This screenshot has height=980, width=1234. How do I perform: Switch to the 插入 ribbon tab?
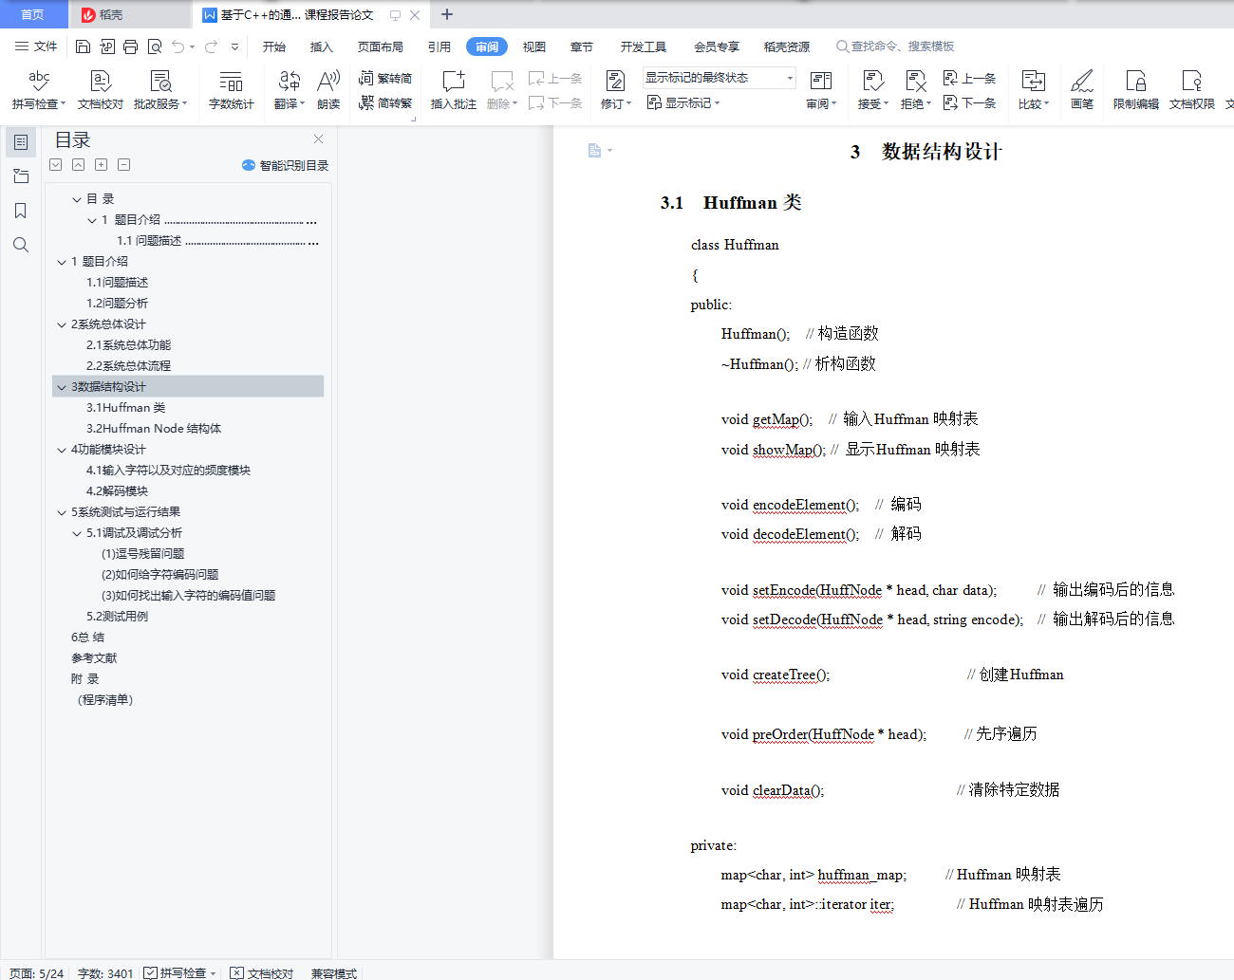(x=322, y=46)
